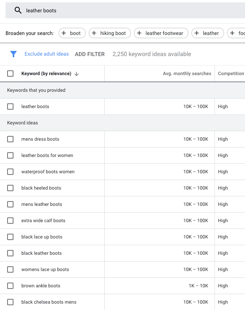Sort by Avg. monthly searches column
The height and width of the screenshot is (310, 245).
point(187,74)
